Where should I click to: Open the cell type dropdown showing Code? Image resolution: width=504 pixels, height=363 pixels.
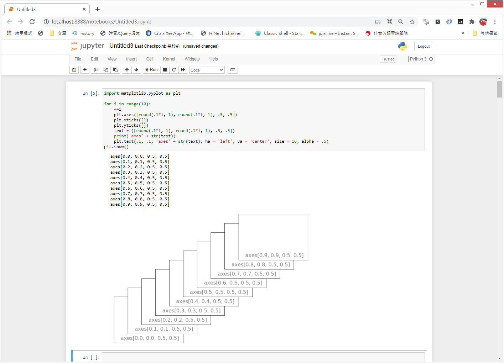(x=207, y=70)
